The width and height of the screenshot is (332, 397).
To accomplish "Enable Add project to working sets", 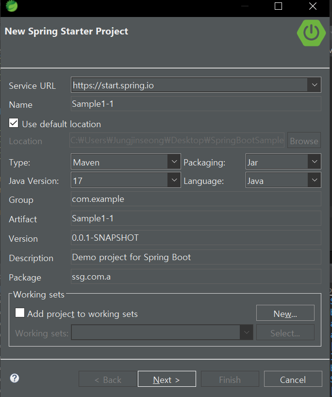I will [20, 313].
